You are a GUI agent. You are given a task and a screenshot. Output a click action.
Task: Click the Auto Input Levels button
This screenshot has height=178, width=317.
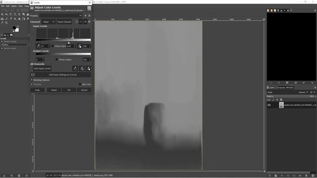[42, 69]
